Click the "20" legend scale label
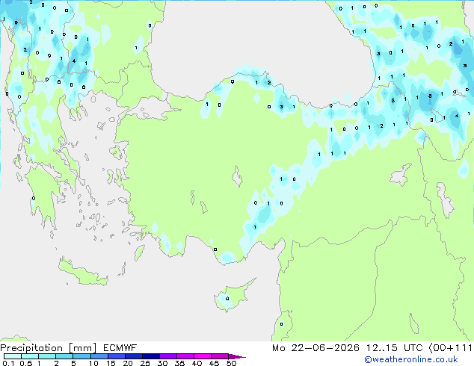This screenshot has height=366, width=474. point(128,363)
